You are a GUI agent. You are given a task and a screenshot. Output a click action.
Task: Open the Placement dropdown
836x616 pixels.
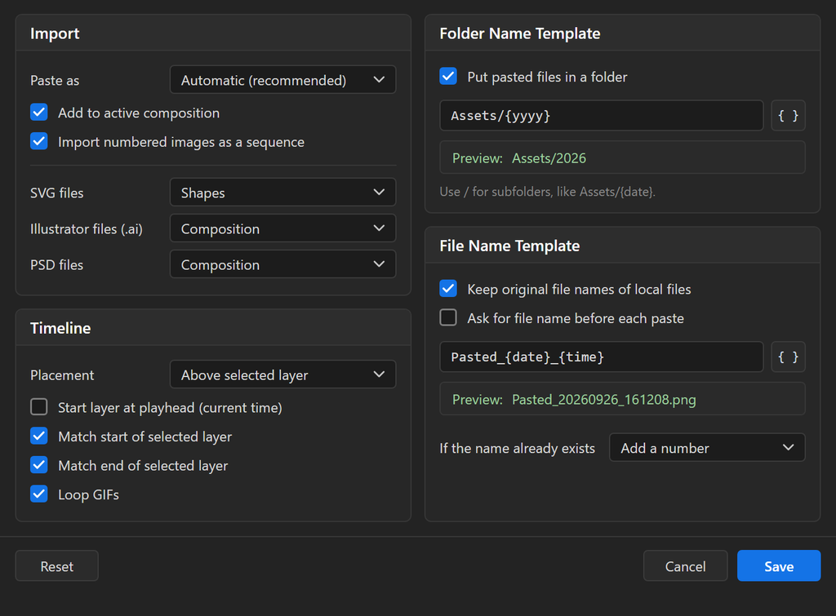[282, 374]
